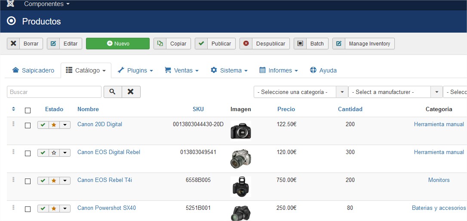Select the Canon EOS Rebel T4i checkbox

(x=28, y=182)
